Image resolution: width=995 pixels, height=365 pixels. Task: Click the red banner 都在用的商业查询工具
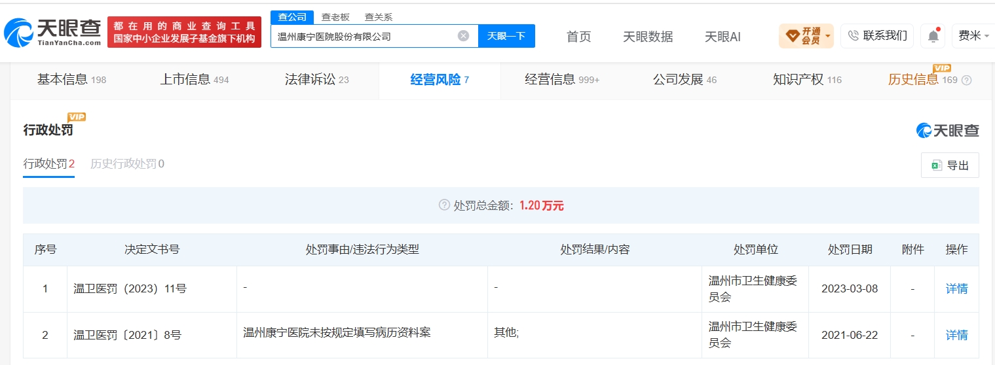(x=184, y=32)
